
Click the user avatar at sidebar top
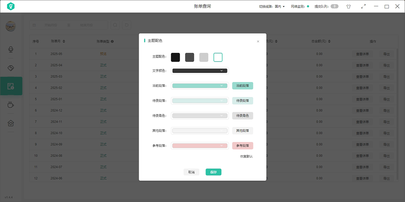click(x=10, y=26)
